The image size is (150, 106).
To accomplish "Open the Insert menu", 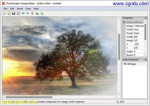I will coord(20,8).
